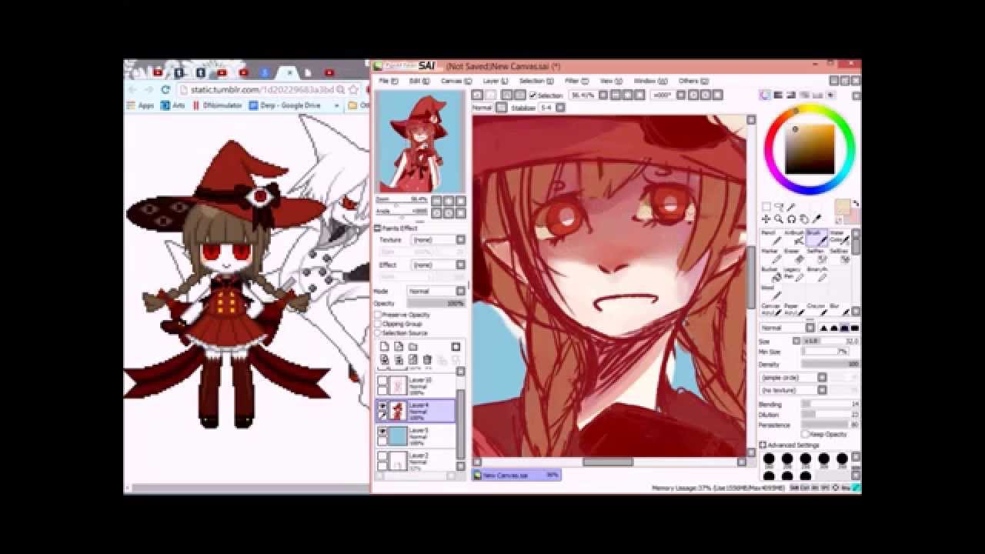Viewport: 985px width, 554px height.
Task: Open the Layer menu
Action: click(495, 81)
